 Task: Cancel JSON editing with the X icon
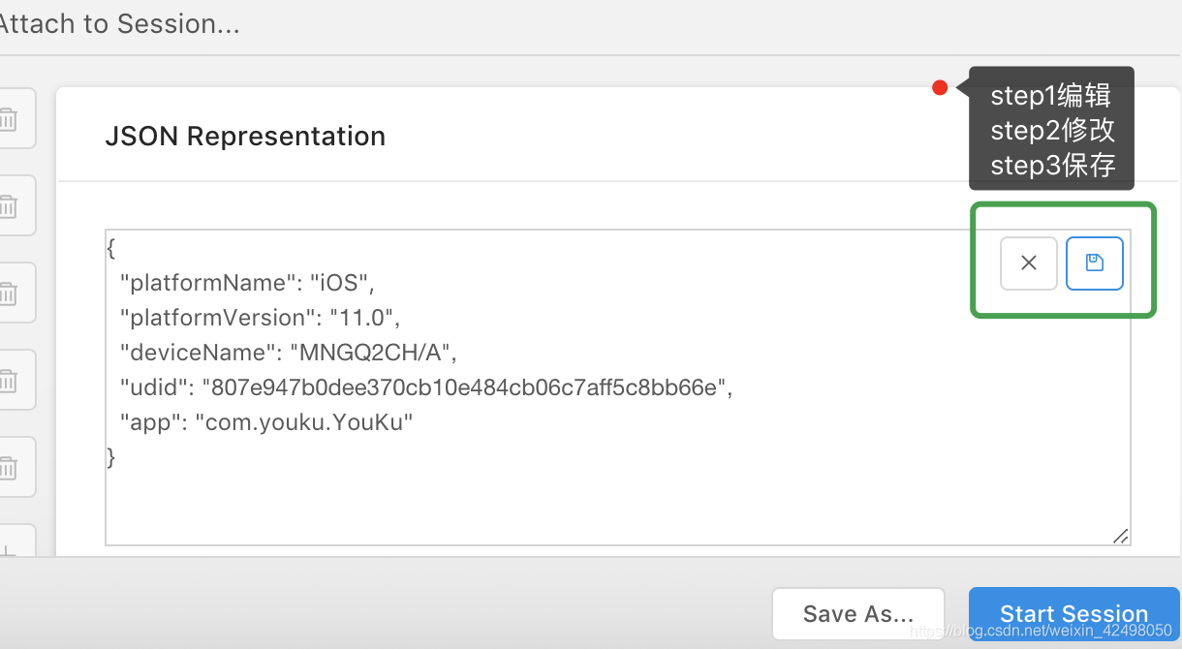click(x=1029, y=263)
